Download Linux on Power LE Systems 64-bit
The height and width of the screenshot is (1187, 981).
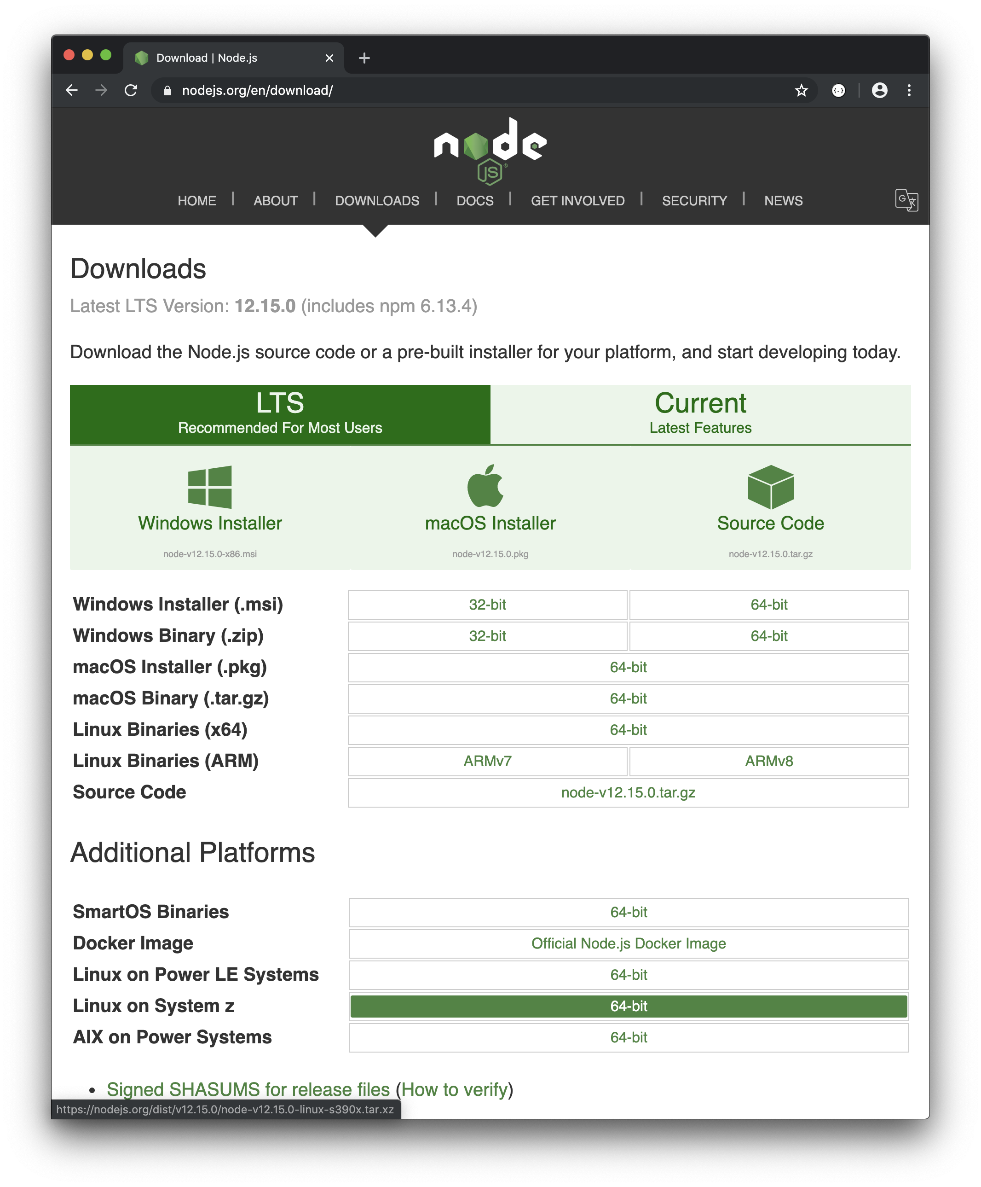tap(629, 975)
